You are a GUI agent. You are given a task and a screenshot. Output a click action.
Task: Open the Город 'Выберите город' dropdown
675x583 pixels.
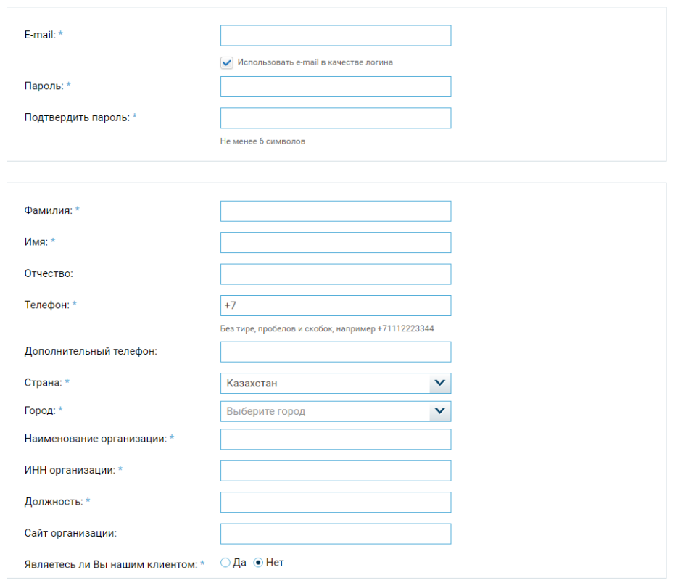tap(325, 411)
